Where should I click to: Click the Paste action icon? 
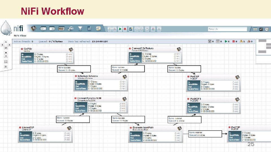coord(141,29)
